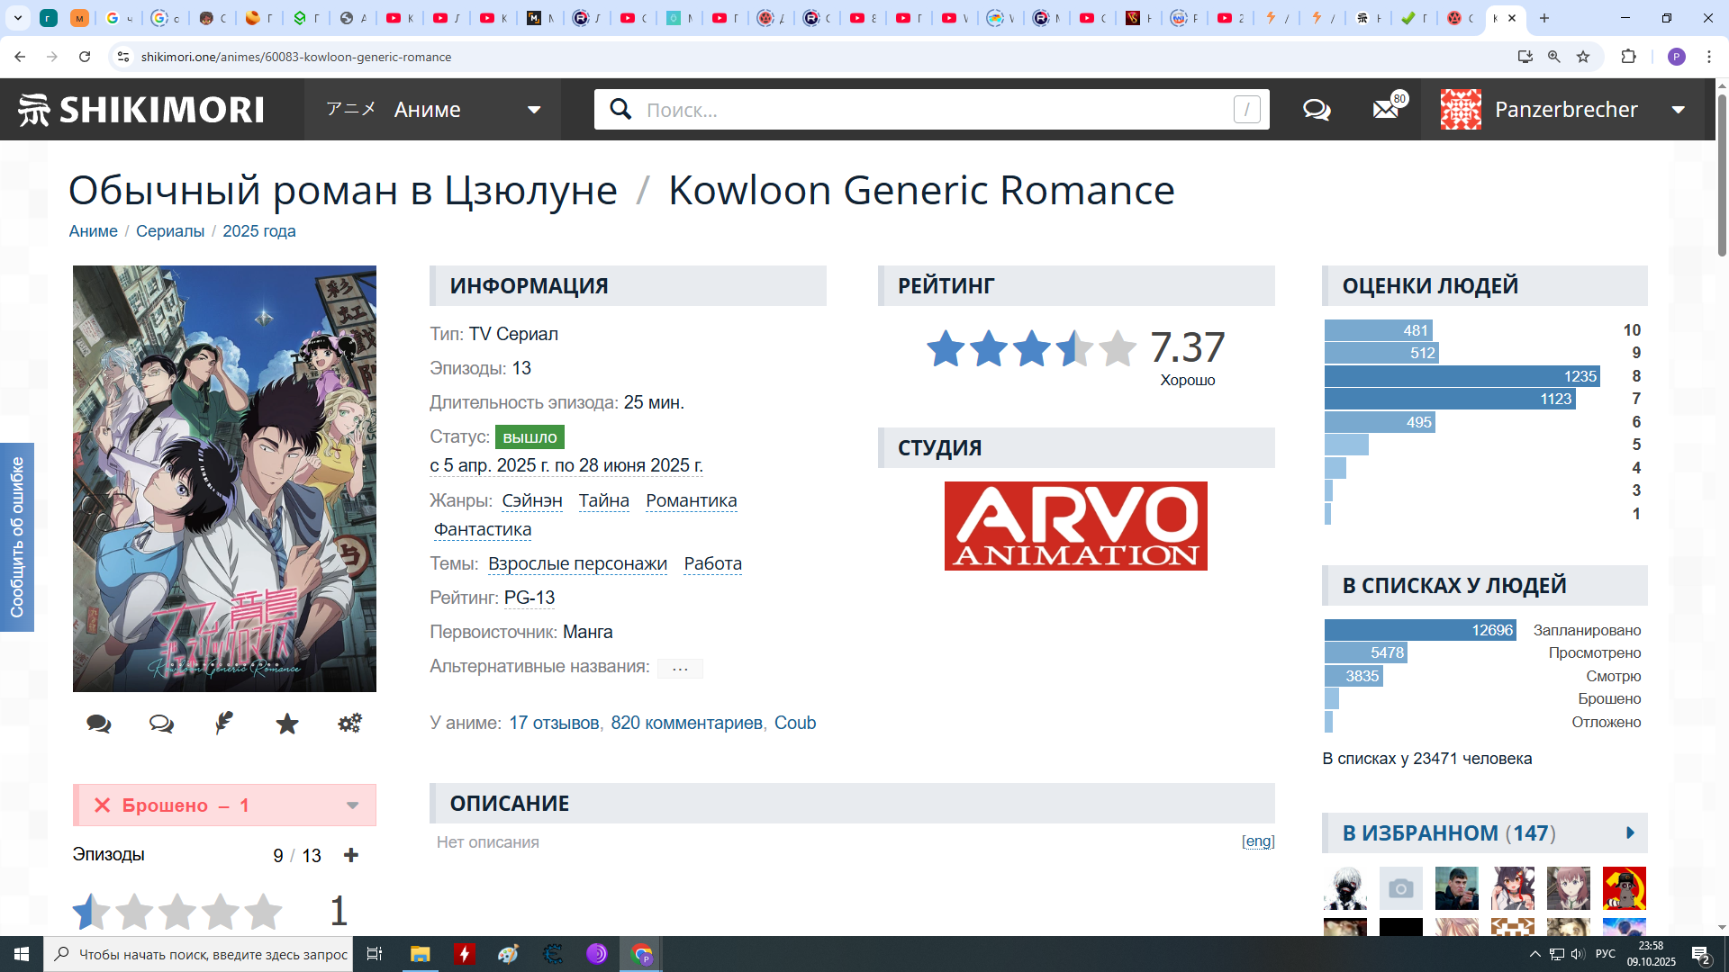Select the Романтика genre tag
The image size is (1729, 972).
(x=691, y=500)
